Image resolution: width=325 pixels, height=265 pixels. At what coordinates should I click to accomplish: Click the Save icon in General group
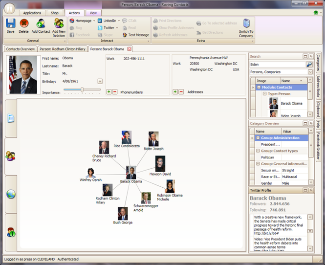[11, 23]
